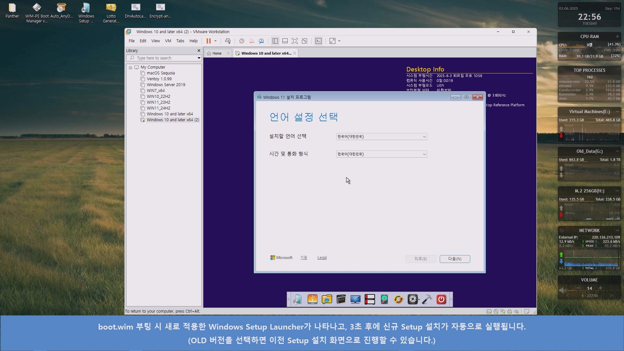Open the Edit menu in VMware
Viewport: 624px width, 351px height.
143,41
